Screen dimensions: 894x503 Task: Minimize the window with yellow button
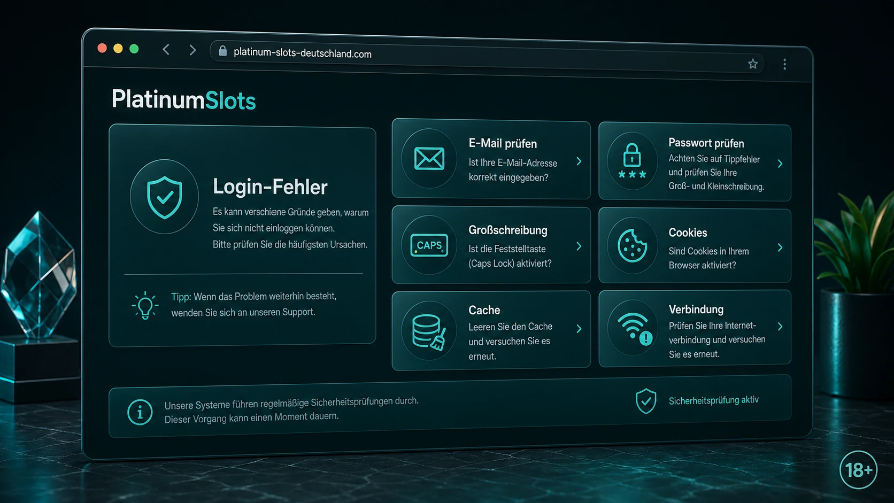tap(118, 49)
